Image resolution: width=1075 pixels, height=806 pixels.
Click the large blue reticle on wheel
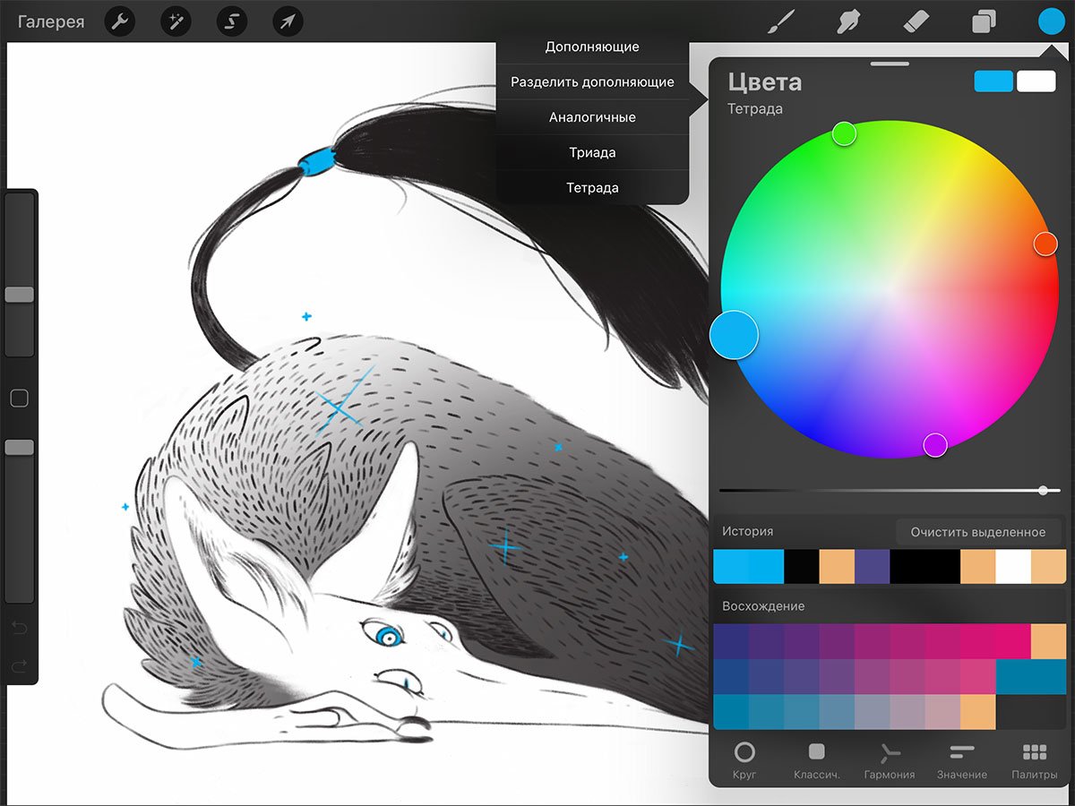734,335
